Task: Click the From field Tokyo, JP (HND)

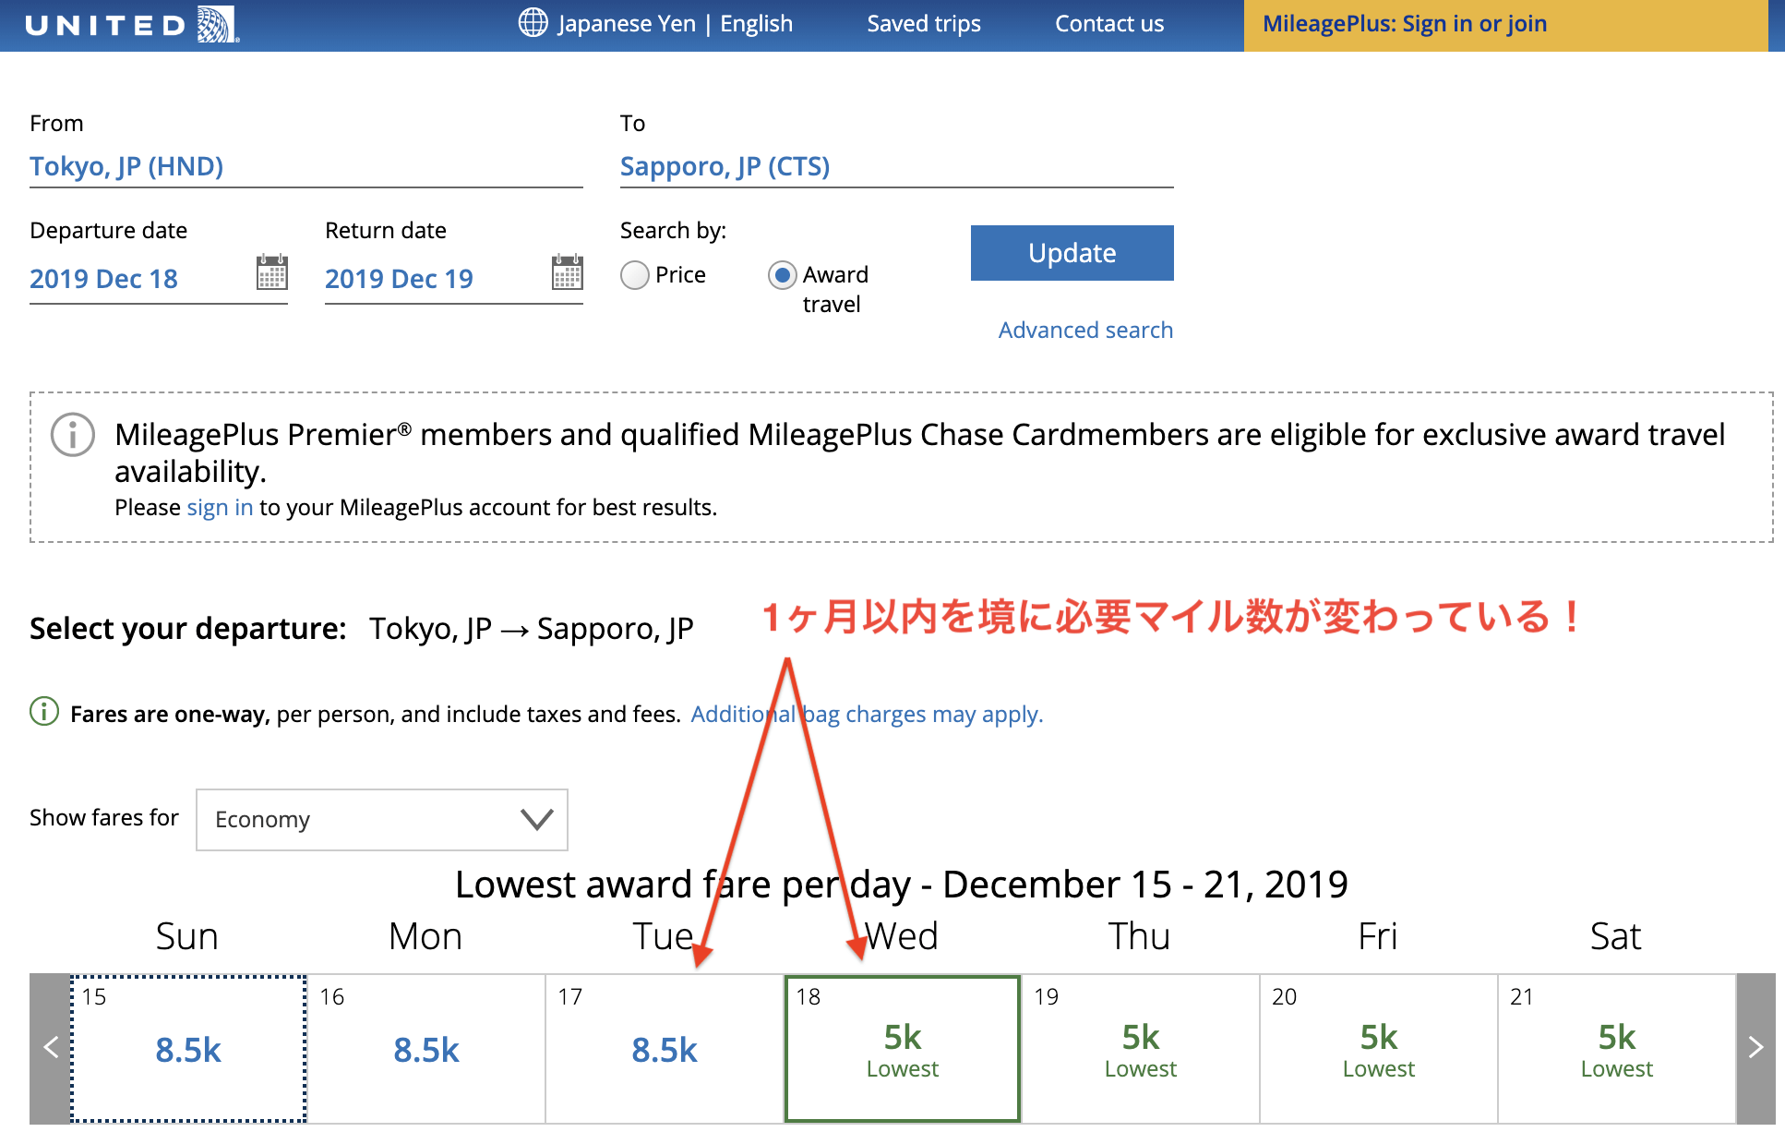Action: [x=306, y=167]
